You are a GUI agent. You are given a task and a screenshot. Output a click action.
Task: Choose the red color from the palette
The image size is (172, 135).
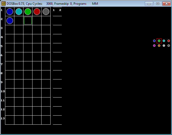[x=169, y=41]
